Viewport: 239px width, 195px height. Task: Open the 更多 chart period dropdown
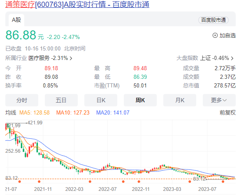pos(219,100)
